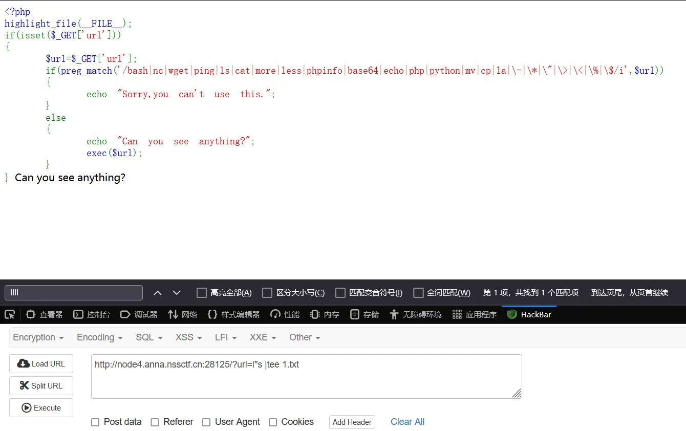Click the Clear All link

(x=408, y=421)
